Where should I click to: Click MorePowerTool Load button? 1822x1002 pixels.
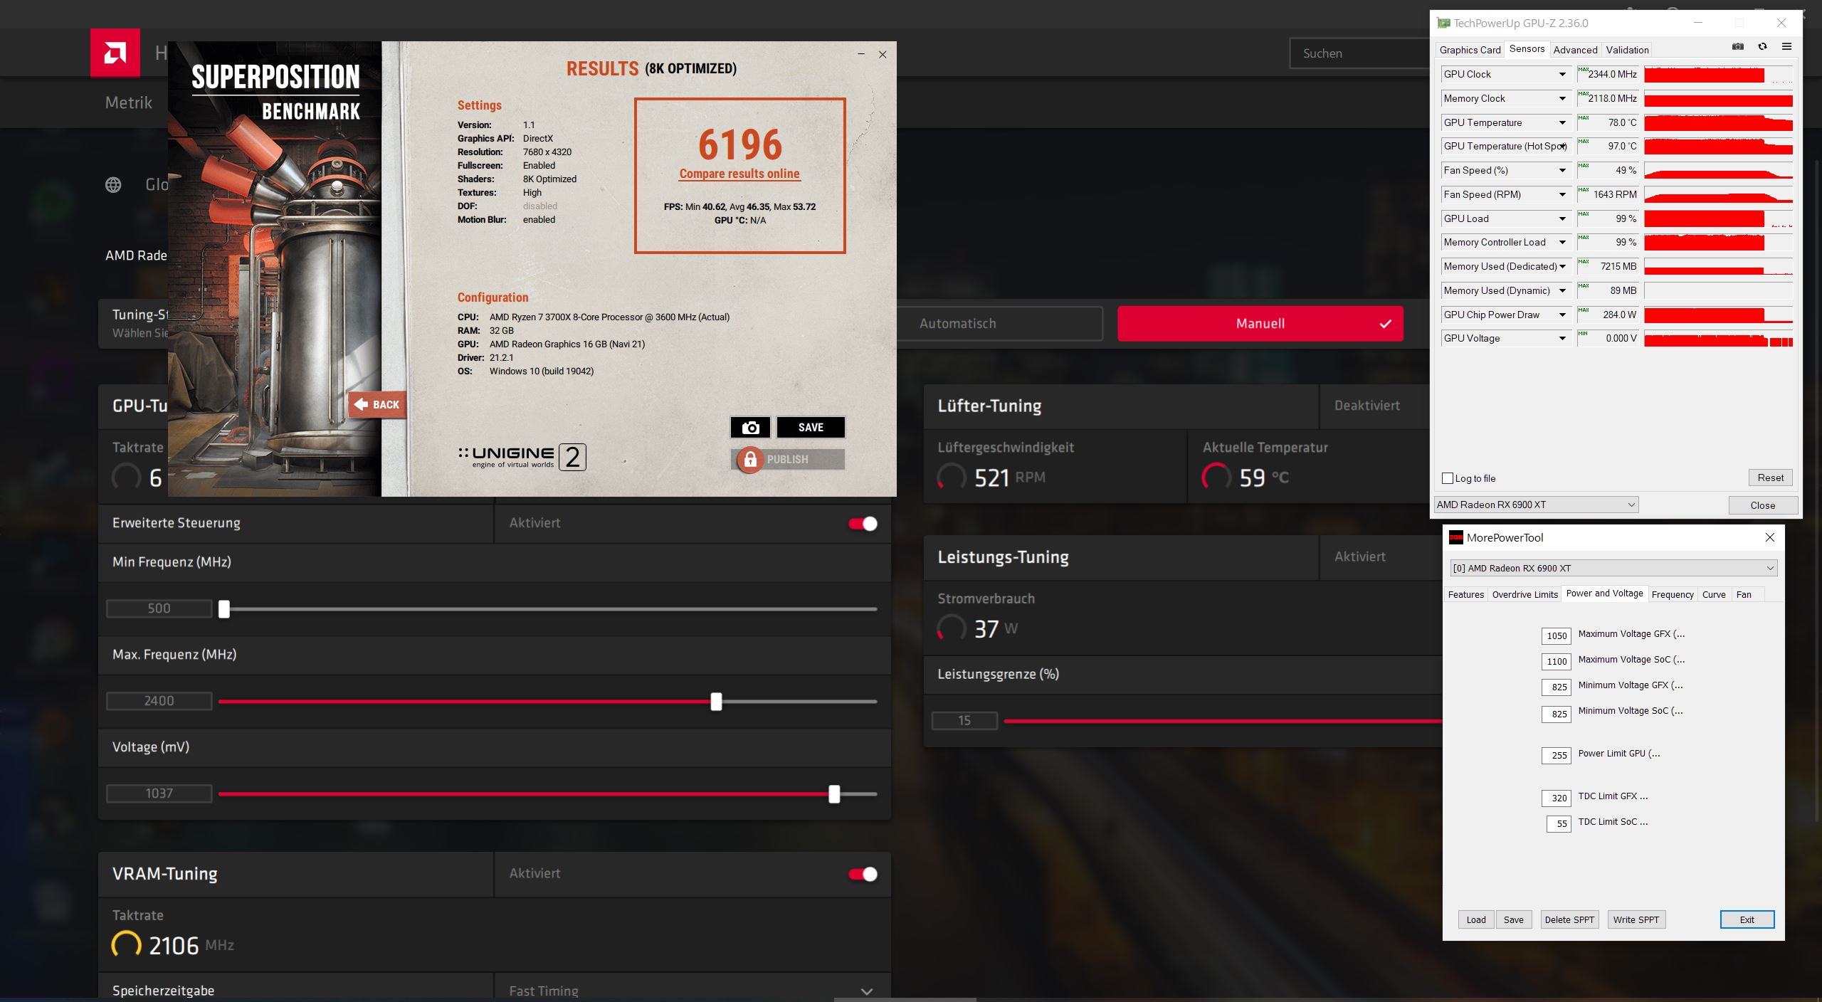click(x=1476, y=919)
